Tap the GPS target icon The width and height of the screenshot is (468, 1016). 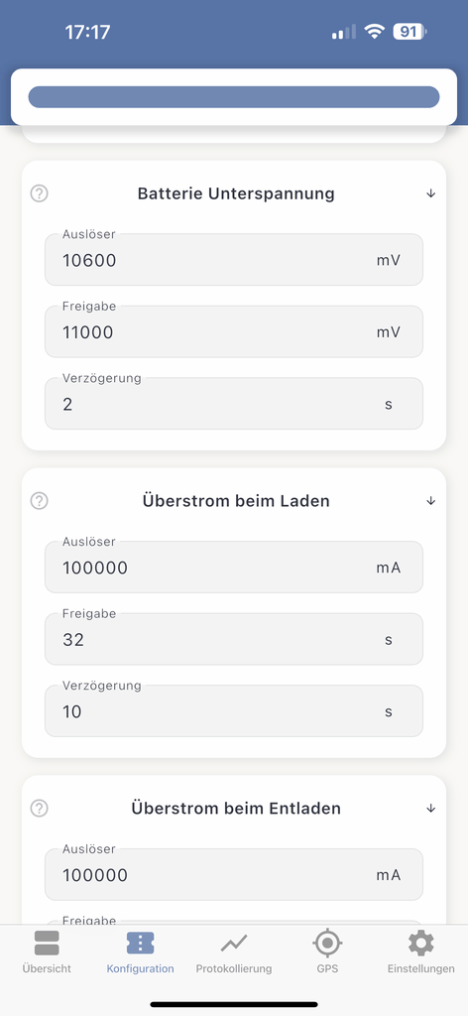[x=327, y=943]
